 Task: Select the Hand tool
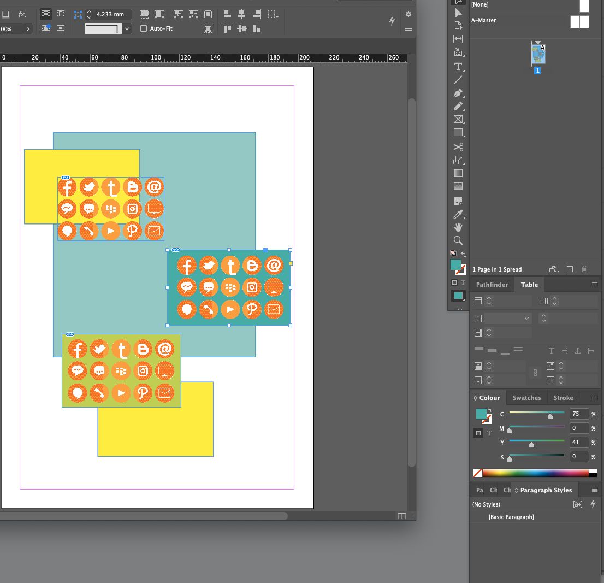coord(458,227)
